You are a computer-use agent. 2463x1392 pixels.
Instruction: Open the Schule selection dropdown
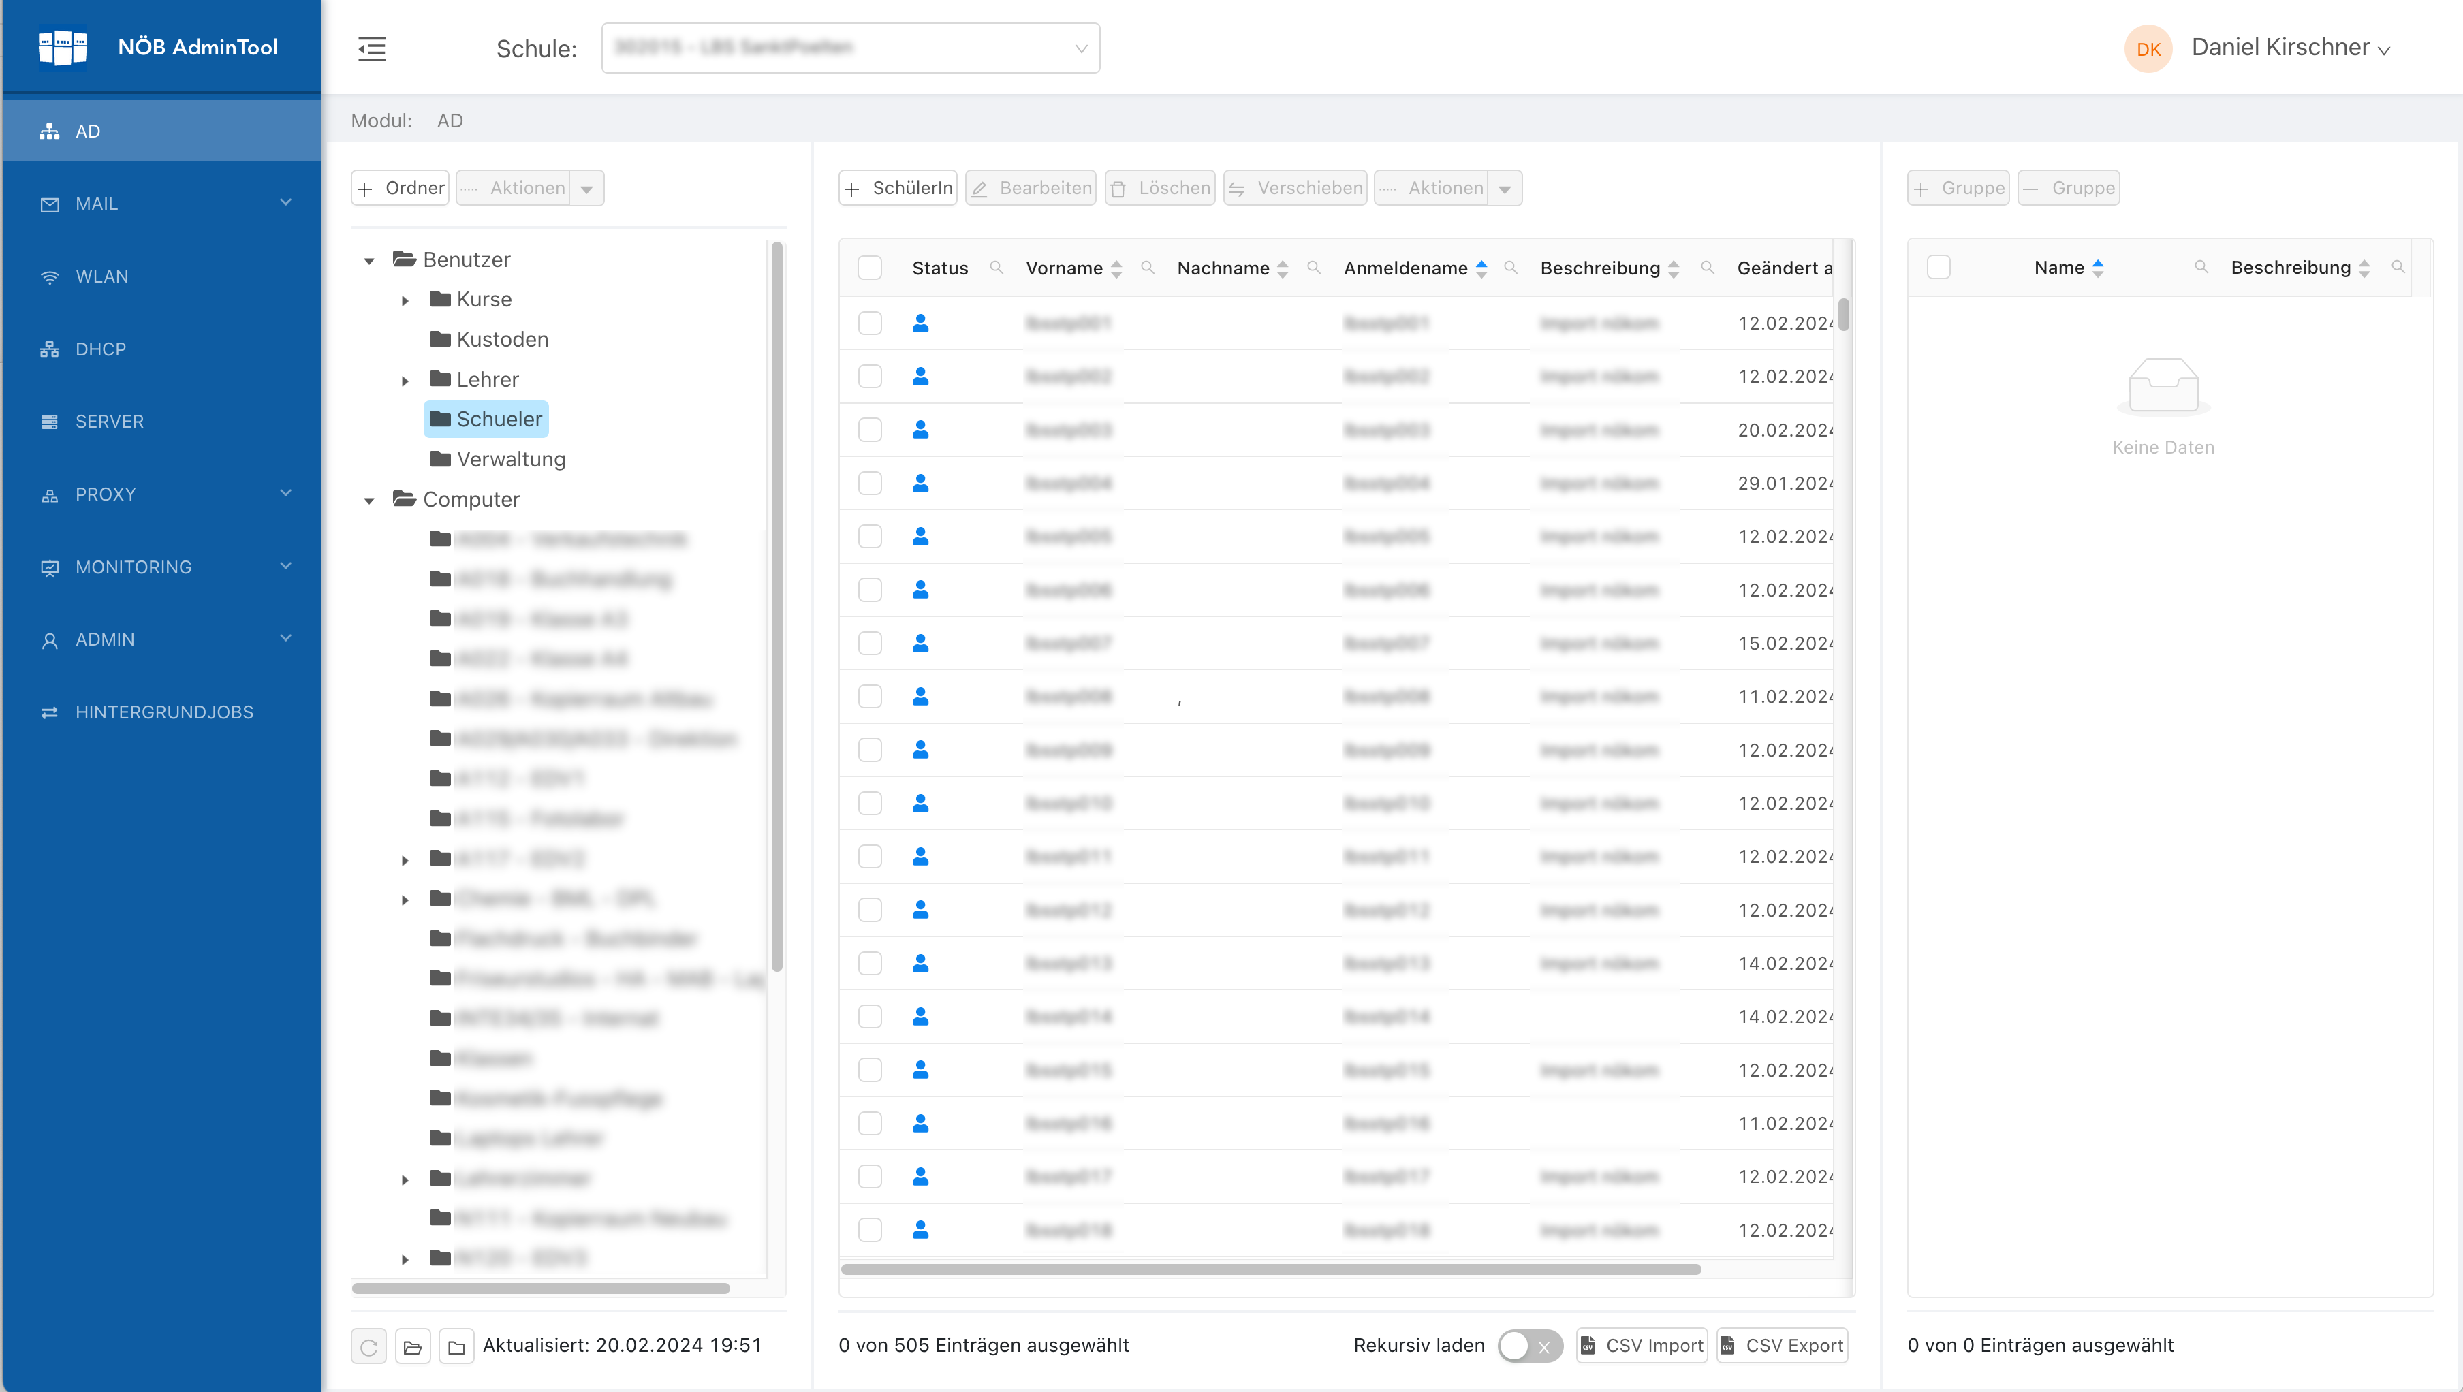850,48
